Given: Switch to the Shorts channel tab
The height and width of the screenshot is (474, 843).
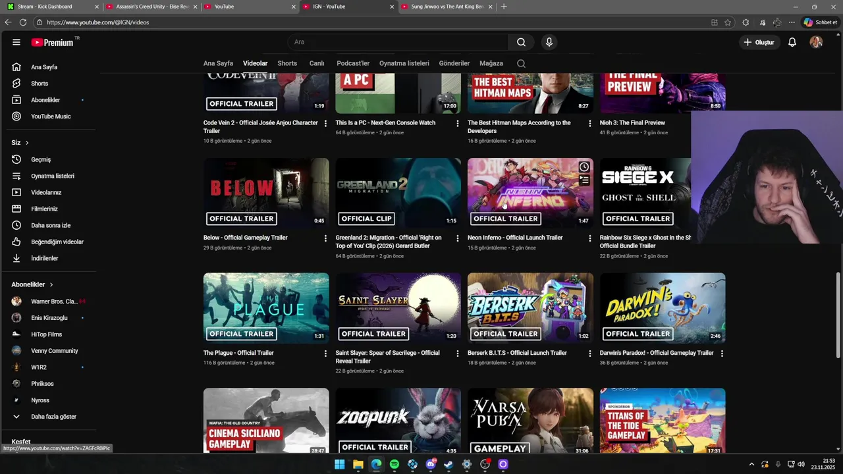Looking at the screenshot, I should pos(287,63).
